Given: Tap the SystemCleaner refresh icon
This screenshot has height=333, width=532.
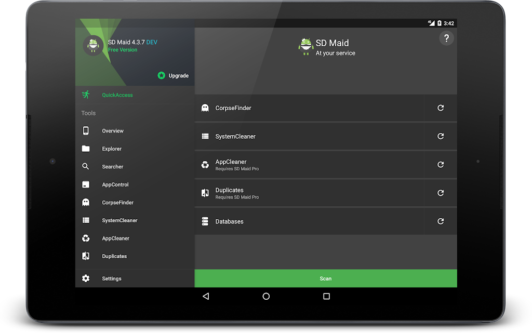Looking at the screenshot, I should (x=441, y=136).
